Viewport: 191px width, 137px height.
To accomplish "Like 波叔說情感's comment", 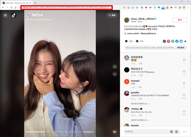I will [x=184, y=60].
